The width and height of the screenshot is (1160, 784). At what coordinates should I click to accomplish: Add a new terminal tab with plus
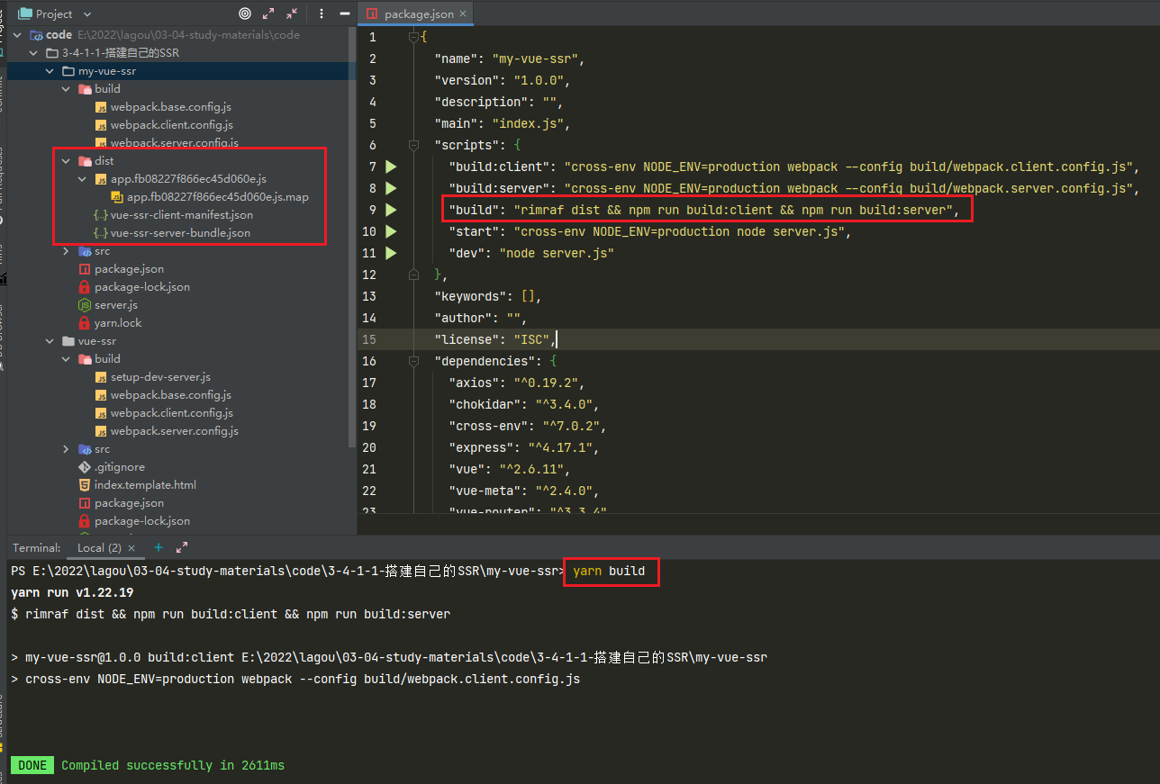(x=159, y=547)
